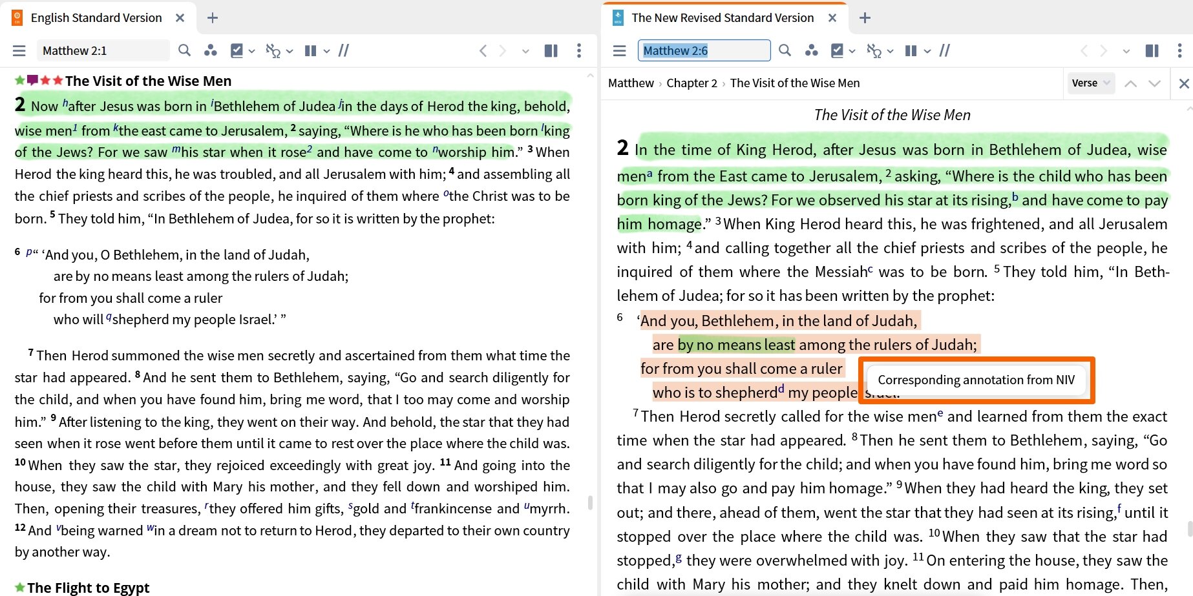
Task: Click the green star beside Flight to Egypt
Action: (20, 588)
